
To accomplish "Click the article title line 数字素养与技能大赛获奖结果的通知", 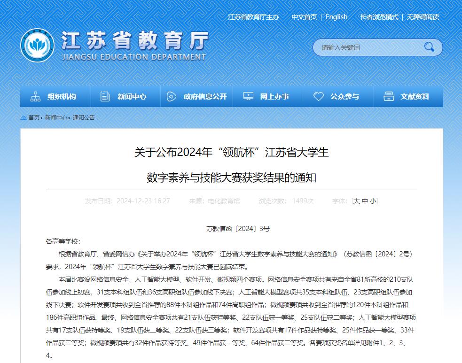I will pos(232,178).
